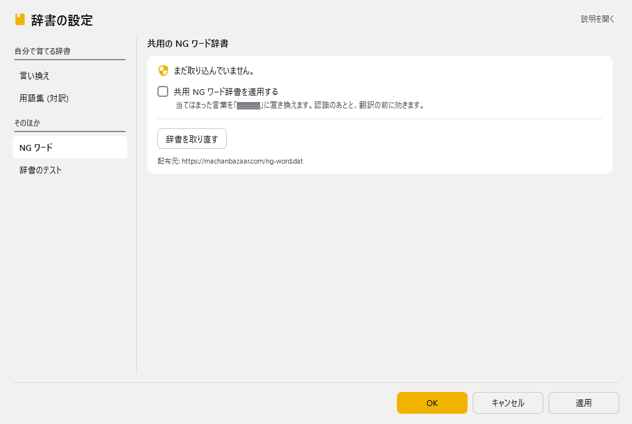Click the そのほか group header
This screenshot has height=424, width=632.
pos(27,123)
